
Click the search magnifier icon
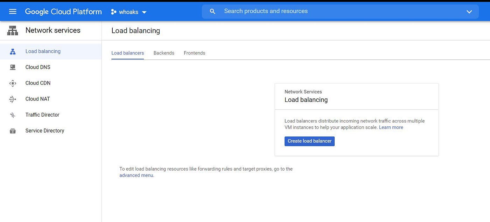pos(212,12)
